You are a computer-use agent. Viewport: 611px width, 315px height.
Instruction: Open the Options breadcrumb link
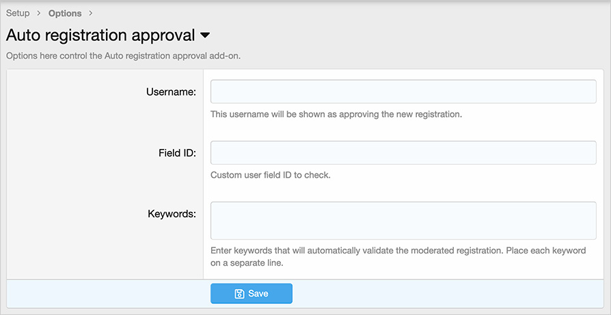pos(65,13)
